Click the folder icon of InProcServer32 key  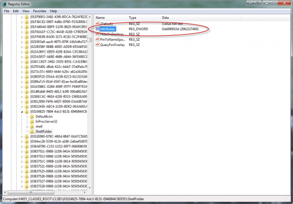click(x=32, y=121)
